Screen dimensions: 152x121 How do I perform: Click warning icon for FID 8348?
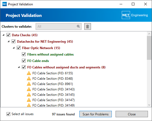click(29, 79)
